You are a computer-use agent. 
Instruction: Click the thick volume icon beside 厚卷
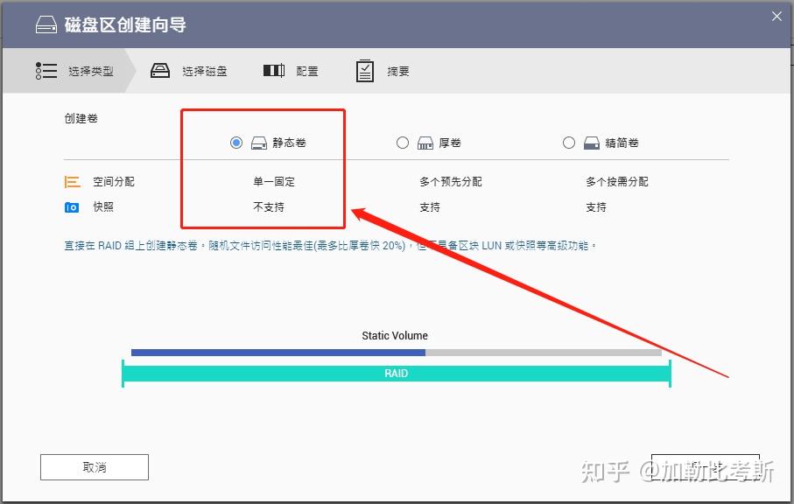click(x=425, y=142)
